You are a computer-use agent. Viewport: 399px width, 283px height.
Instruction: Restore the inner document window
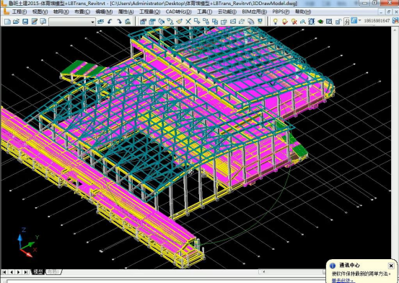[x=389, y=12]
